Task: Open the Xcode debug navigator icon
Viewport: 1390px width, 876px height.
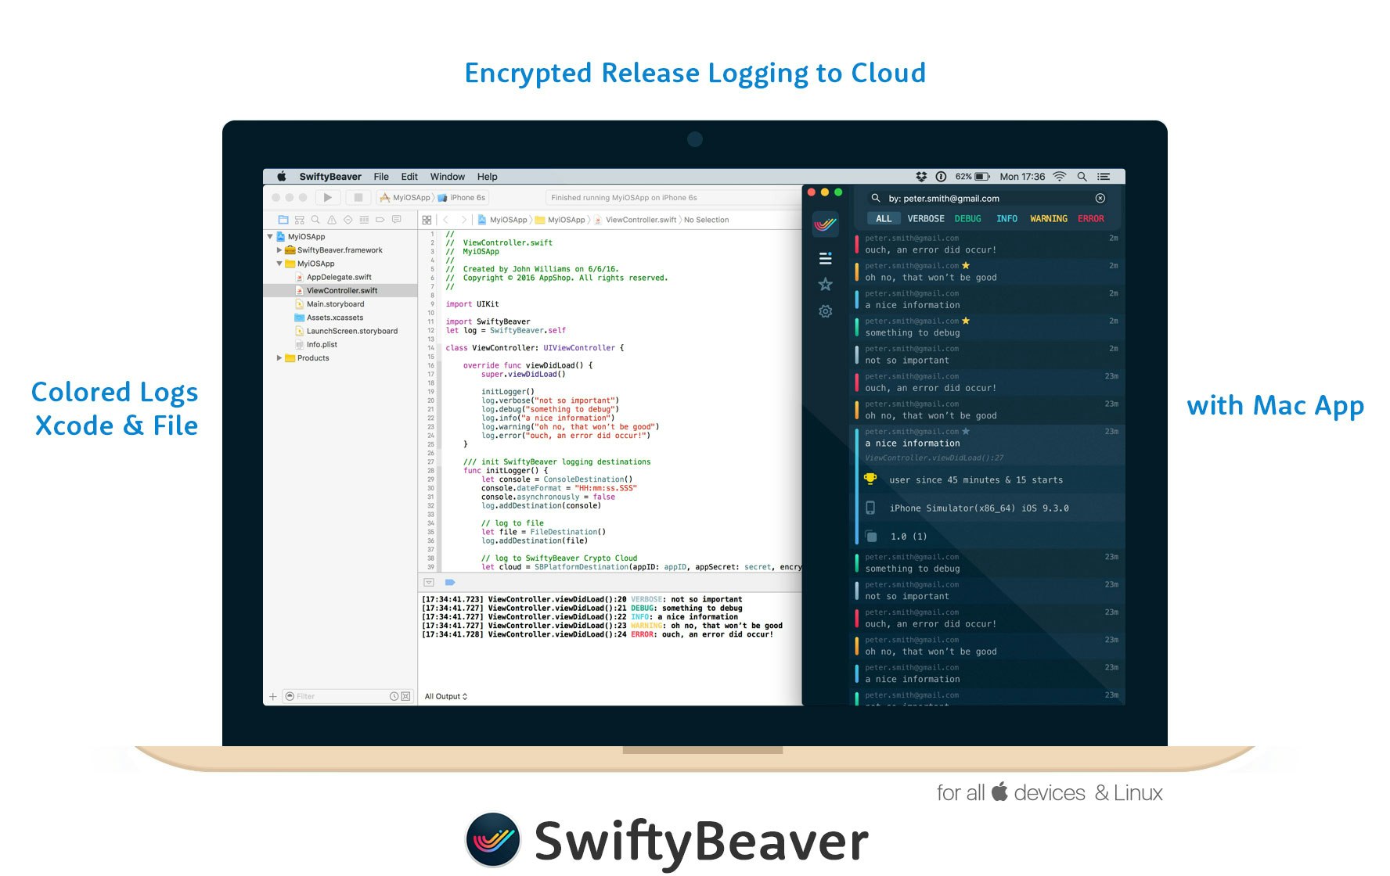Action: pyautogui.click(x=364, y=220)
